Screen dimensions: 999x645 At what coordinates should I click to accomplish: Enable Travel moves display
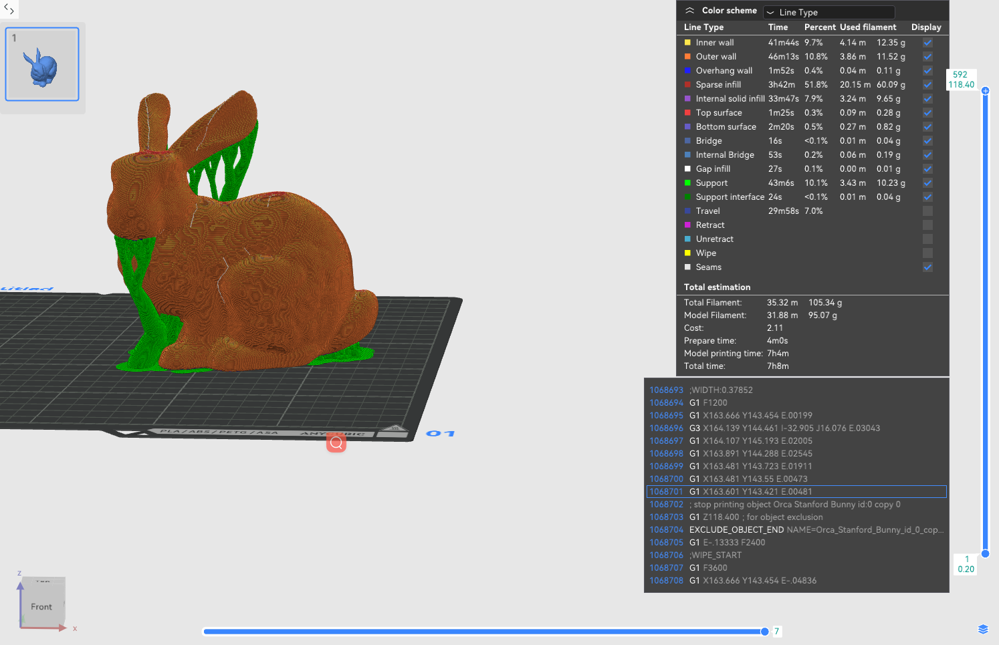(x=927, y=211)
